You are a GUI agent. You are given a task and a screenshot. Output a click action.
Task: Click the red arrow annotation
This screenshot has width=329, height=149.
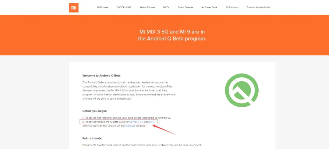tap(164, 129)
